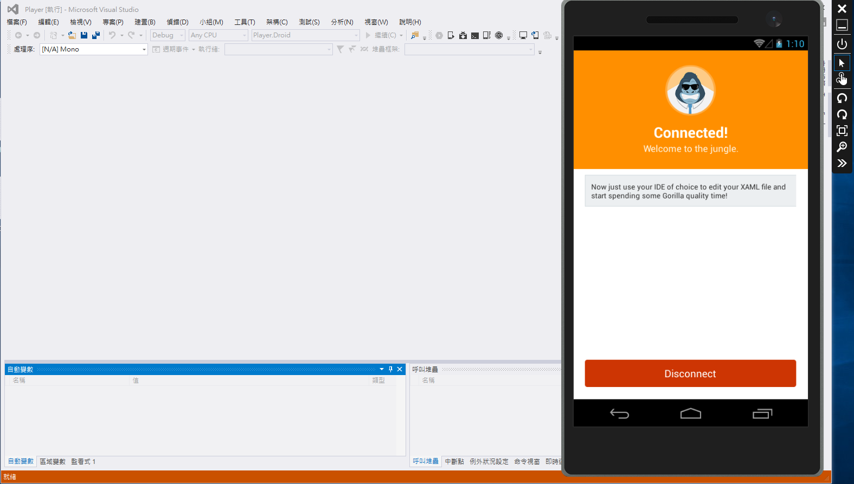Click the 名稱 column header in 自動變數
Screen dimensions: 854x484
(x=68, y=380)
